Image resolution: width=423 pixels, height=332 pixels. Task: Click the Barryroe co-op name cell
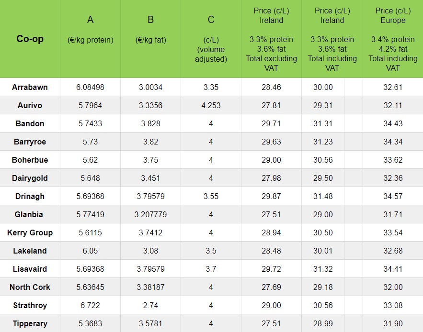(x=30, y=142)
